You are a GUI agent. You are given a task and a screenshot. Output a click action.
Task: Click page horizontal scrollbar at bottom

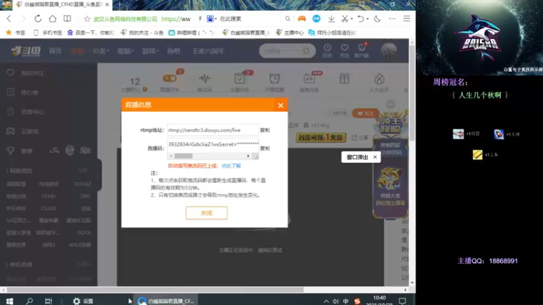(x=155, y=290)
